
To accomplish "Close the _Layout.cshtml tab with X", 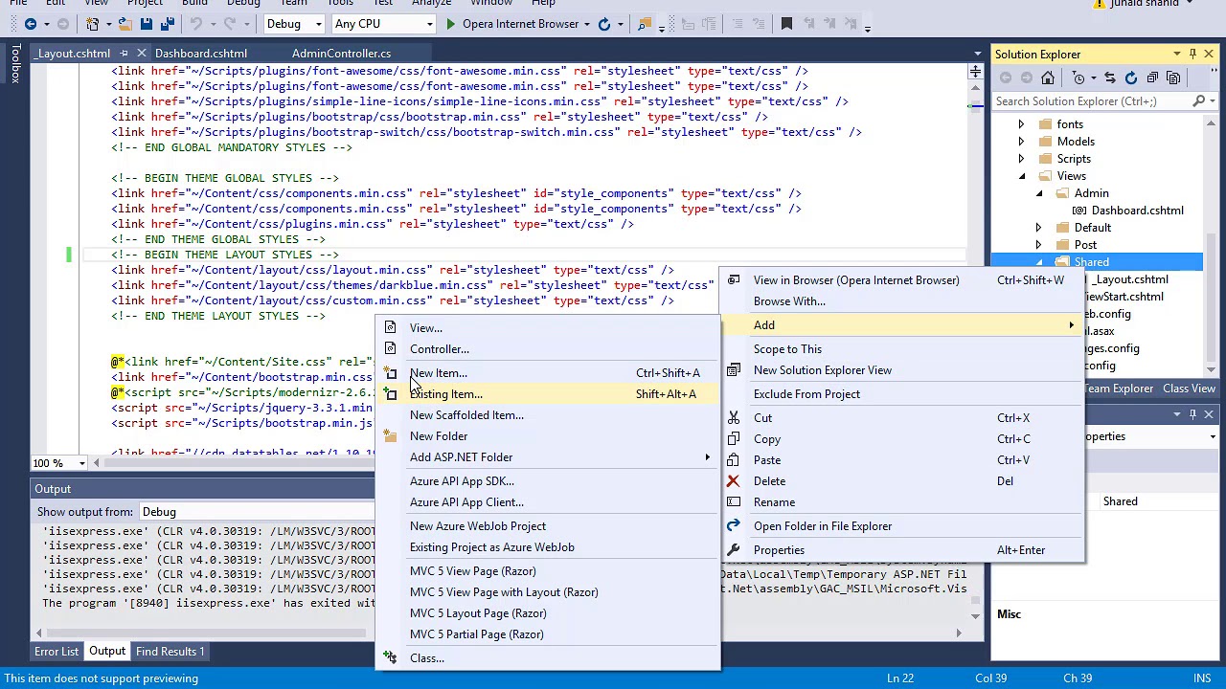I will 142,54.
